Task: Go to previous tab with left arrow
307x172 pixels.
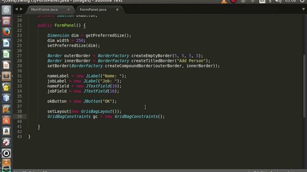Action: [16, 9]
